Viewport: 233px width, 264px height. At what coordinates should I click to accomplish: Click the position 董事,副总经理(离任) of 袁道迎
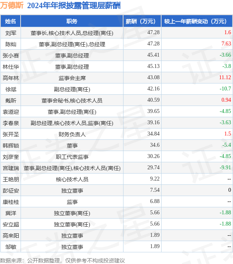(x=72, y=112)
